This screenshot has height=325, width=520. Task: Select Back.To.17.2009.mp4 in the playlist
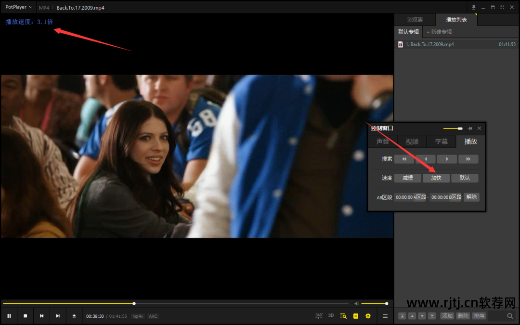click(x=456, y=44)
